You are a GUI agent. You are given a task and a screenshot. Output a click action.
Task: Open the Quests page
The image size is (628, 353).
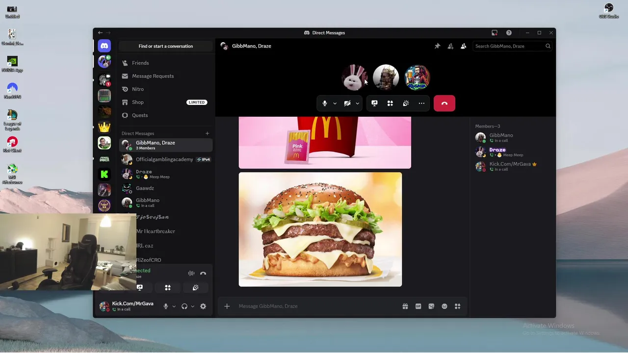coord(165,115)
